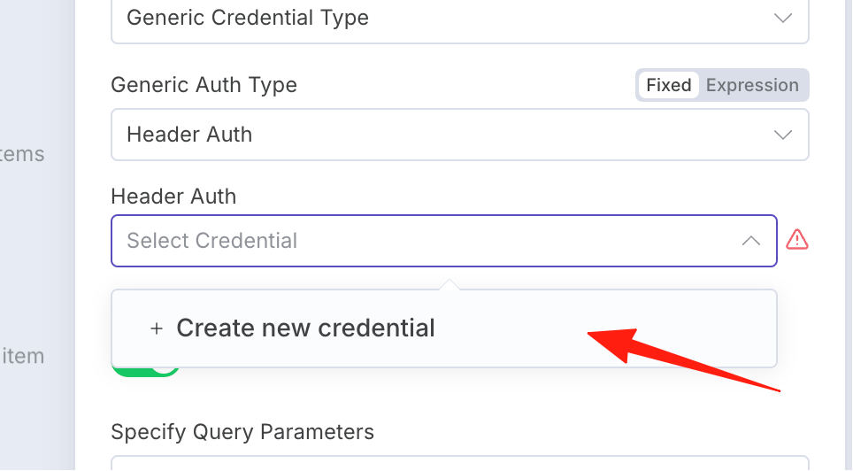Click the Specify Query Parameters label
The width and height of the screenshot is (853, 471).
click(x=242, y=432)
